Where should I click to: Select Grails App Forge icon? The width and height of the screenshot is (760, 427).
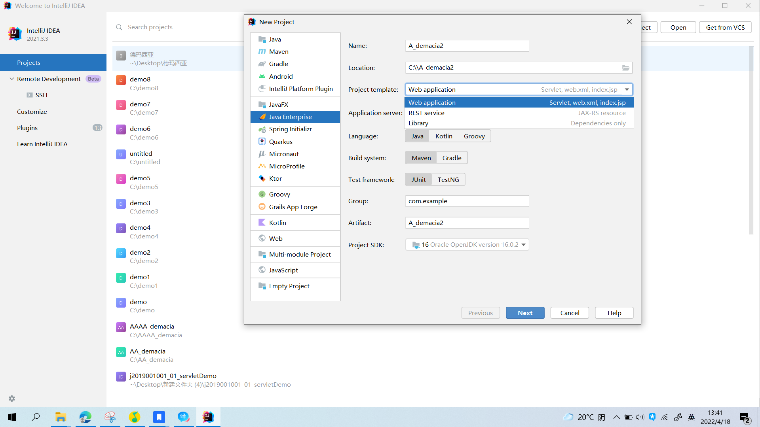262,207
